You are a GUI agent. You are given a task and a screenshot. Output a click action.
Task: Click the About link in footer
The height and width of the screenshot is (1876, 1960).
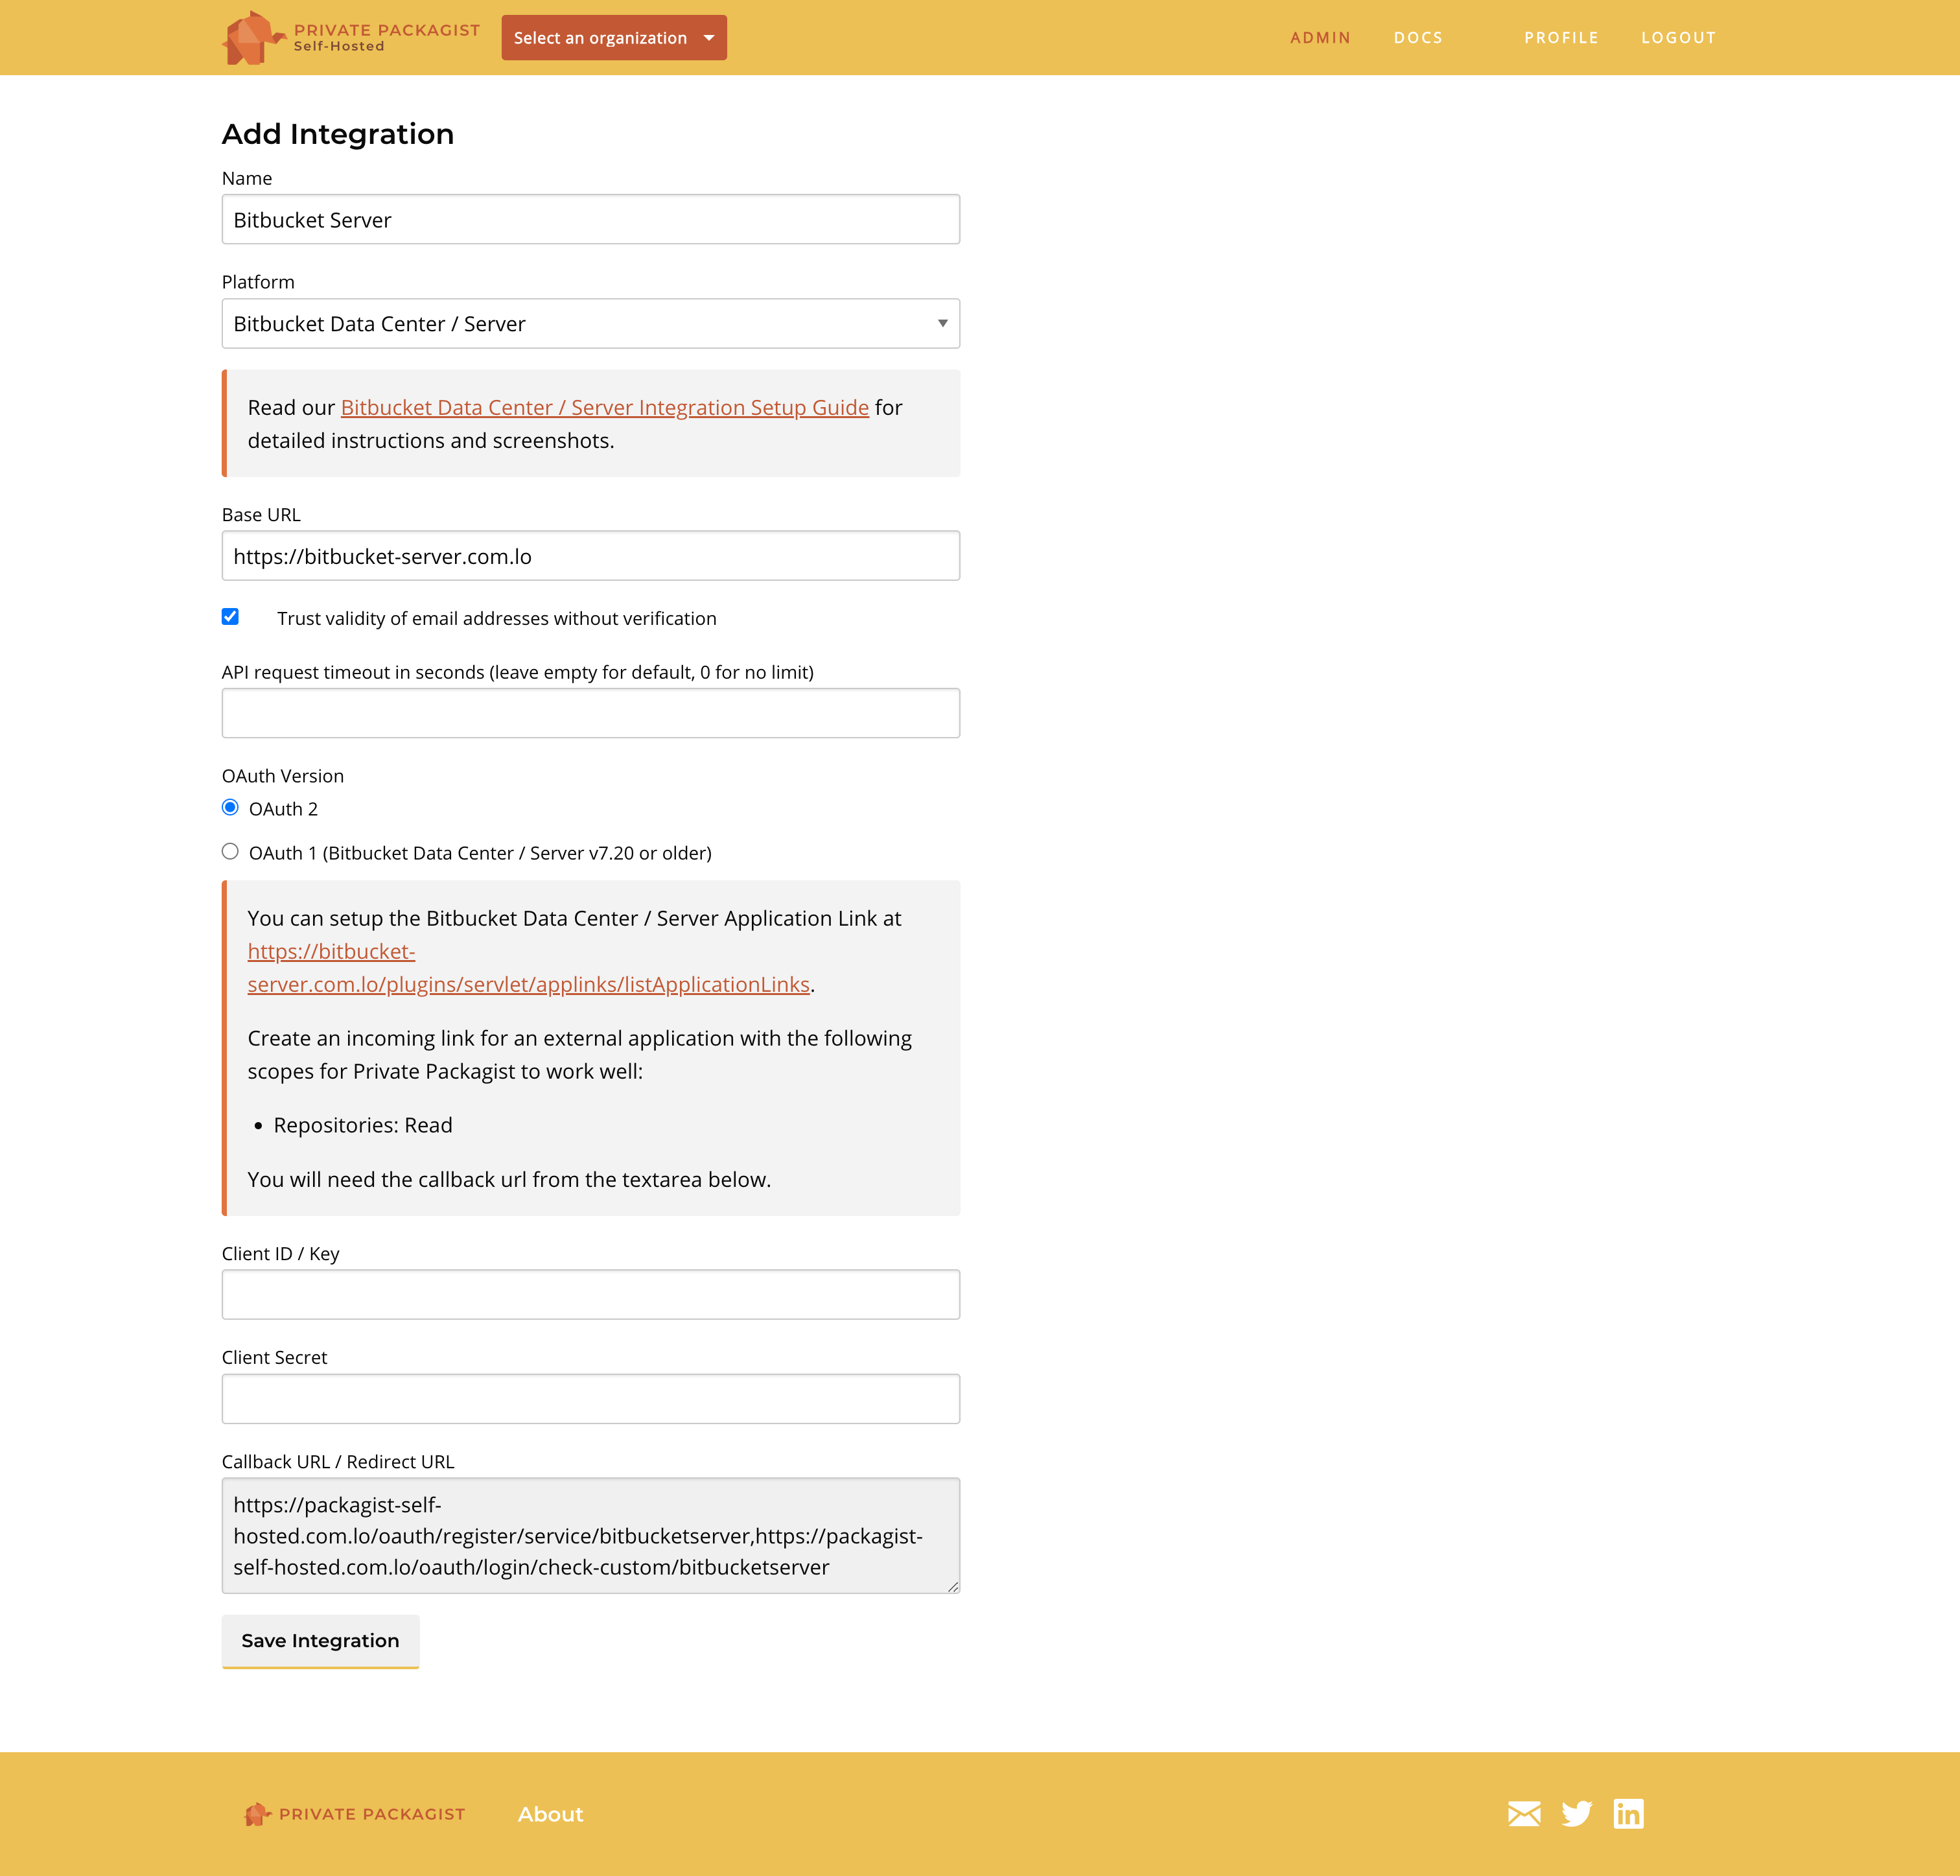point(550,1813)
